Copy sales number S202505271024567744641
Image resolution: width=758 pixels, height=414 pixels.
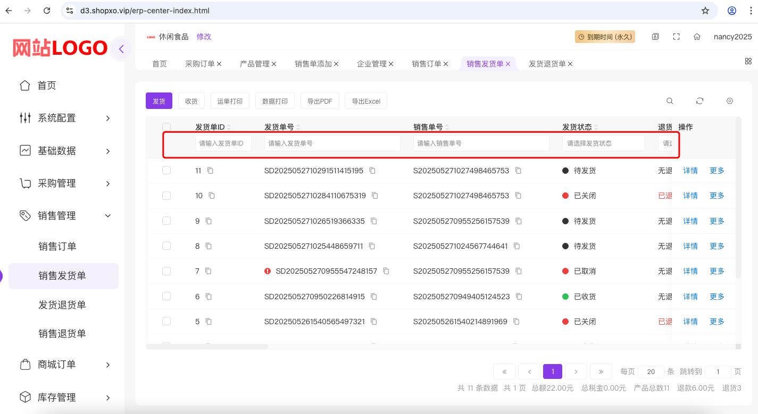517,246
